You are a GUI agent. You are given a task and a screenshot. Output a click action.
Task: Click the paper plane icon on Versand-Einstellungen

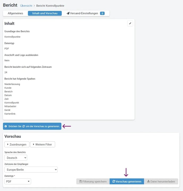coord(68,13)
